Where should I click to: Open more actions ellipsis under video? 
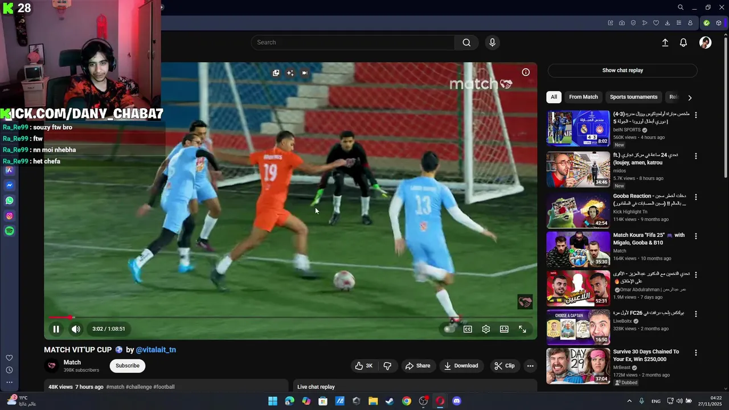[530, 366]
